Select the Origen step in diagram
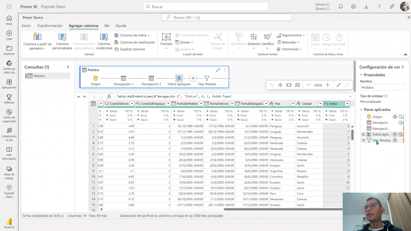This screenshot has height=231, width=411. (x=96, y=80)
